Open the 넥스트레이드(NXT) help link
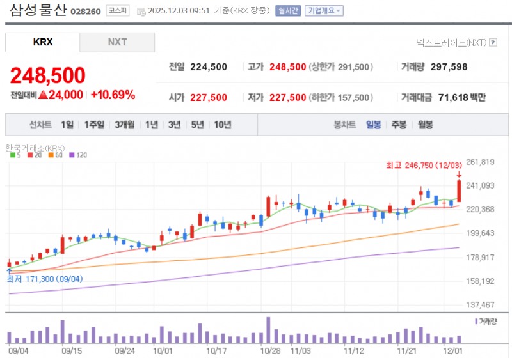The image size is (512, 358). (451, 42)
